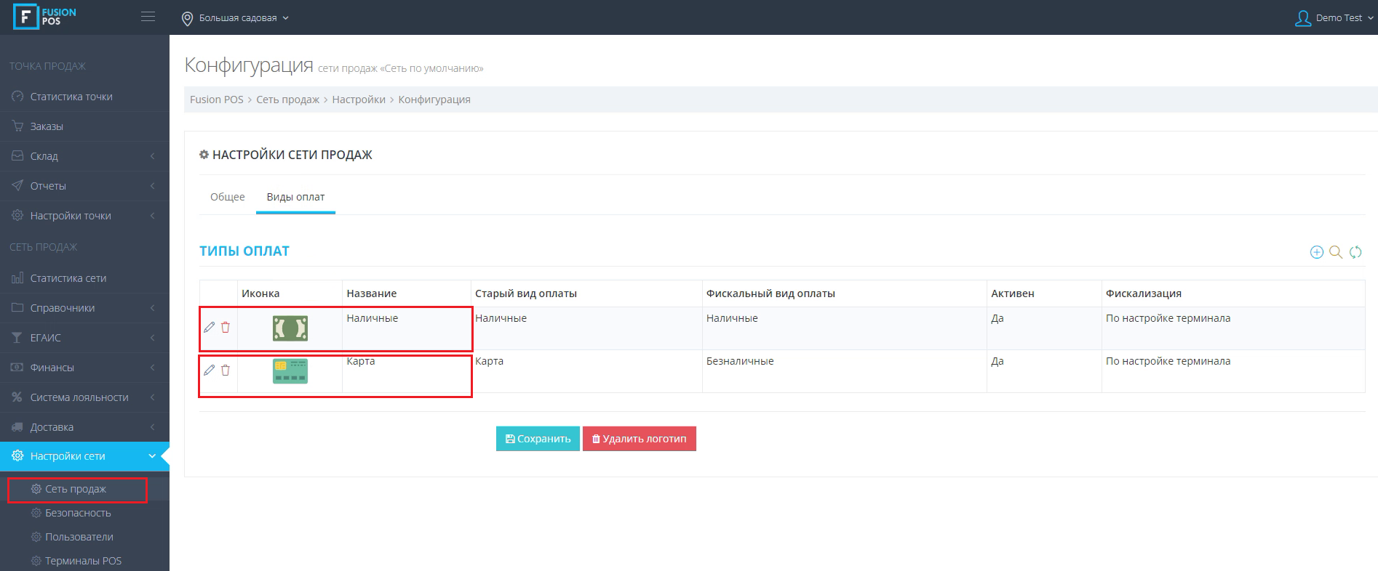The image size is (1378, 571).
Task: Toggle the hamburger sidebar menu
Action: 148,17
